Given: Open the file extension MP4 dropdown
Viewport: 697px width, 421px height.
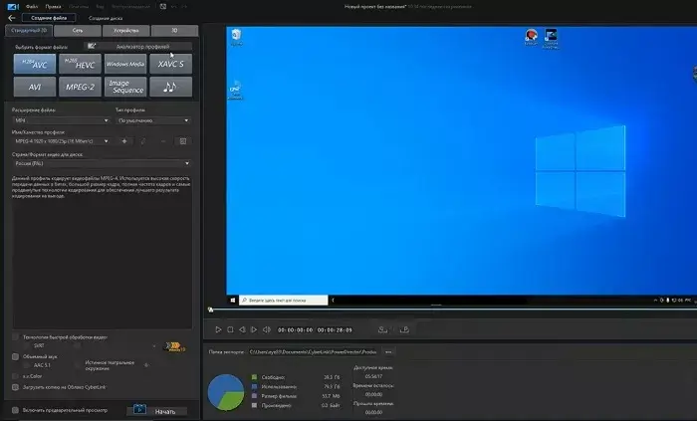Looking at the screenshot, I should pyautogui.click(x=60, y=120).
